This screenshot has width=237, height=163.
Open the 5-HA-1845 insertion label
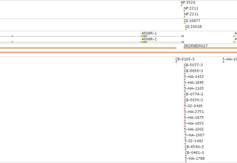pyautogui.click(x=194, y=83)
